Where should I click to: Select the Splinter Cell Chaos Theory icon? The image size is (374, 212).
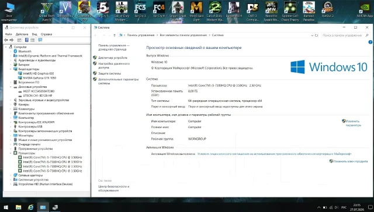[x=290, y=11]
